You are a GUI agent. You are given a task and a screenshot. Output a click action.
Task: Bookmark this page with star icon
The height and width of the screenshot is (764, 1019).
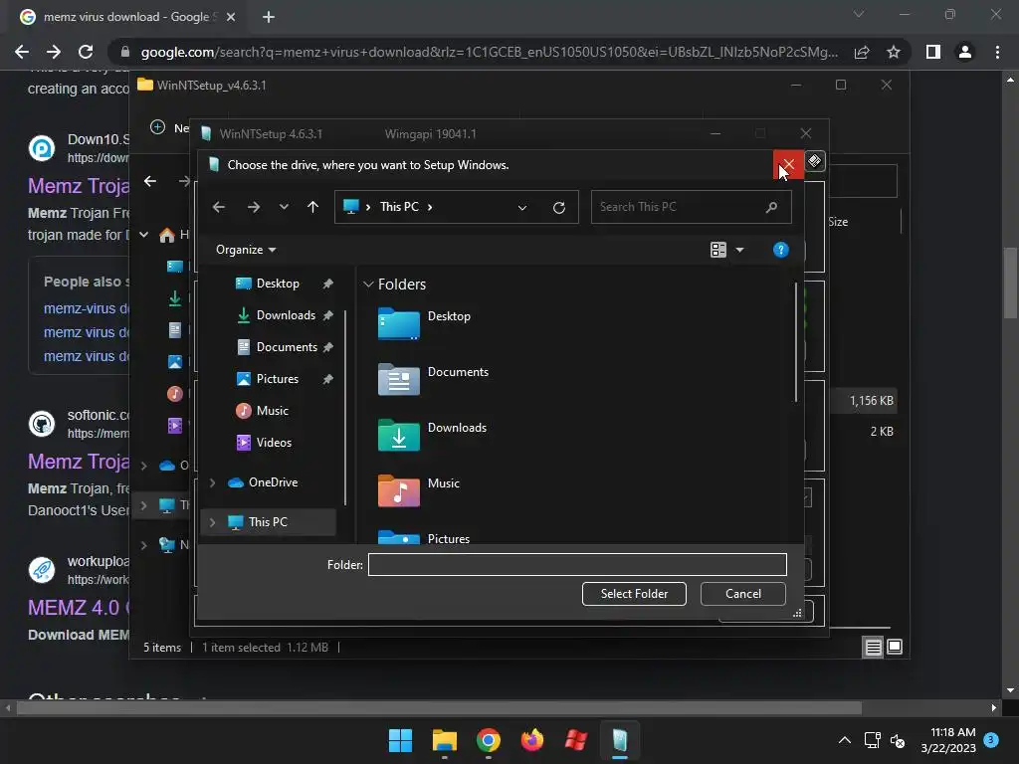click(x=894, y=52)
